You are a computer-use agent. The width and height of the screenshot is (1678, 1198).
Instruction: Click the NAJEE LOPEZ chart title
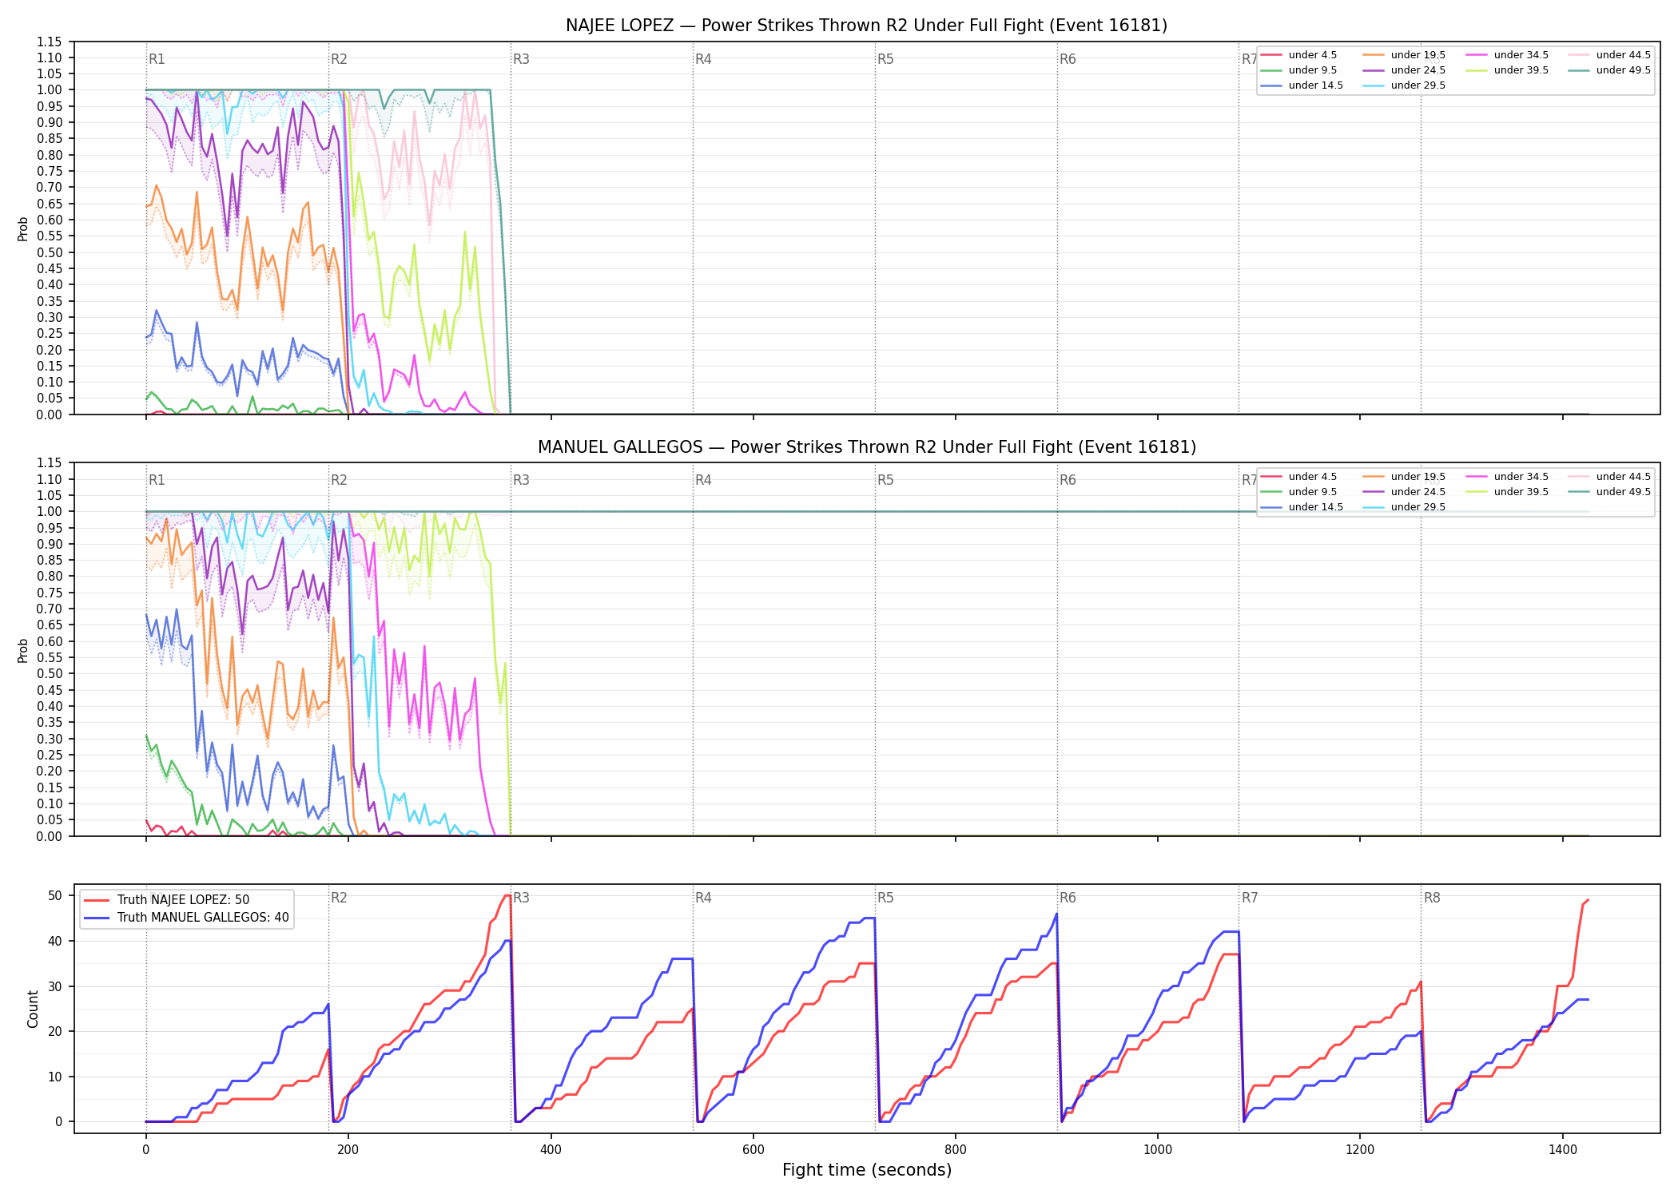click(866, 26)
